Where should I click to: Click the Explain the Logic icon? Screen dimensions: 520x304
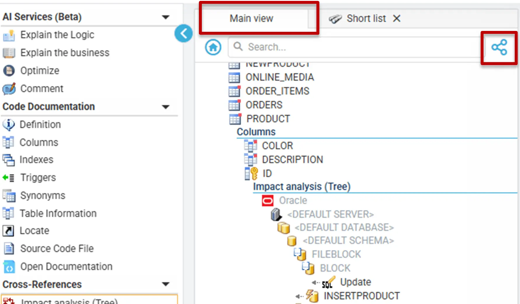click(9, 35)
